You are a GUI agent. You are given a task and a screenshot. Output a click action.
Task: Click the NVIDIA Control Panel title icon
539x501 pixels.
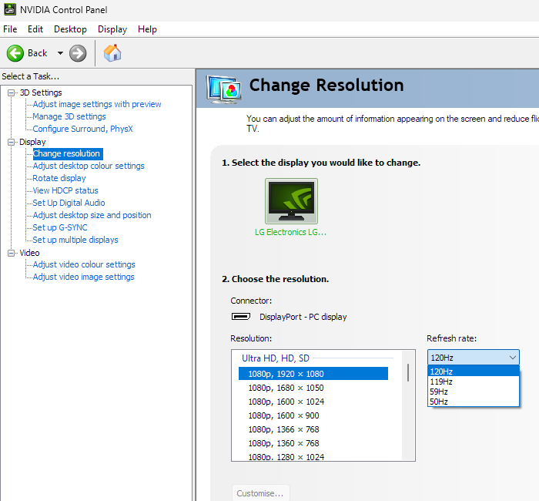click(x=9, y=9)
